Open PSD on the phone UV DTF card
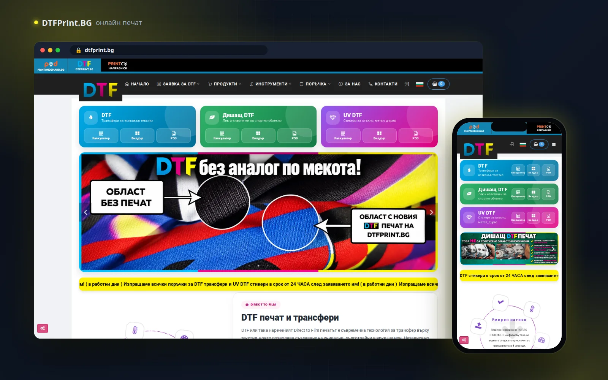The width and height of the screenshot is (608, 380). (548, 217)
